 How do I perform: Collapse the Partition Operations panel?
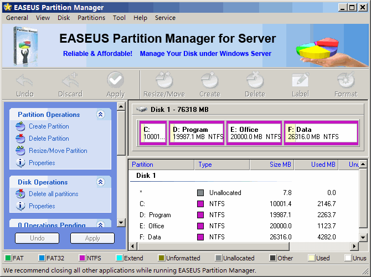click(x=101, y=115)
